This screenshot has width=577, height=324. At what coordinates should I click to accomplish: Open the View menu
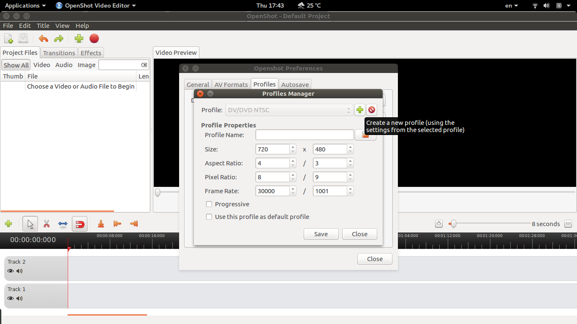(63, 26)
